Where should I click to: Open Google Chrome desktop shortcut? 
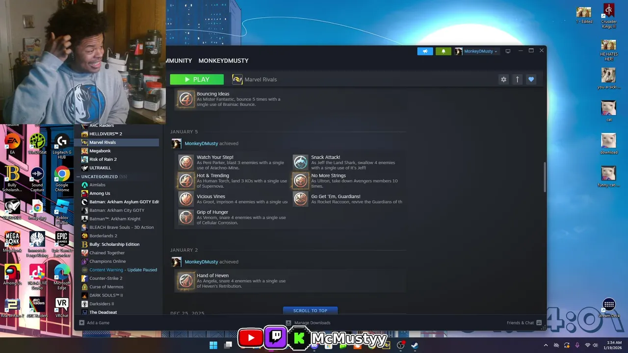pyautogui.click(x=62, y=179)
